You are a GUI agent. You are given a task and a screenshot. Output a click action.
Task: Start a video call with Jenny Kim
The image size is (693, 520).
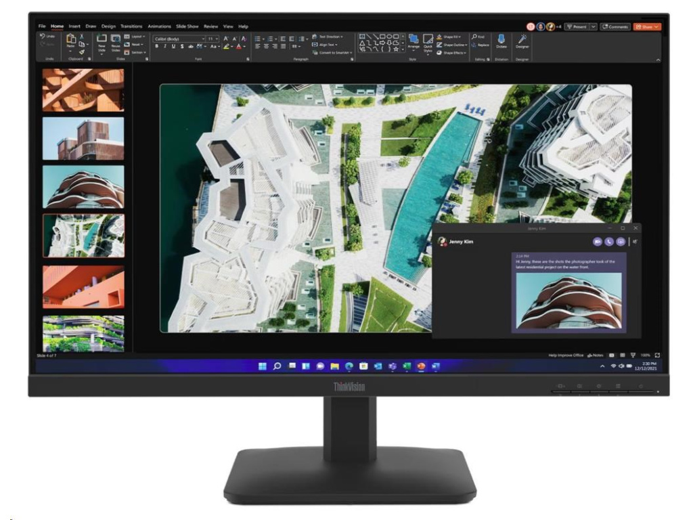[x=598, y=242]
